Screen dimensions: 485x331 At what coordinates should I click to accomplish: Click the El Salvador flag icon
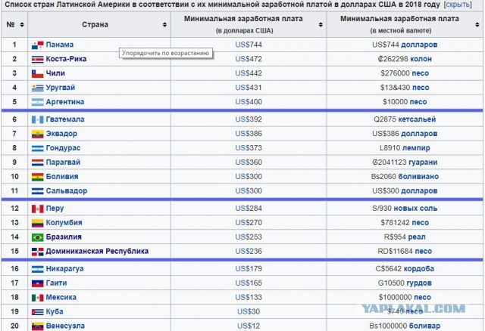(x=37, y=191)
